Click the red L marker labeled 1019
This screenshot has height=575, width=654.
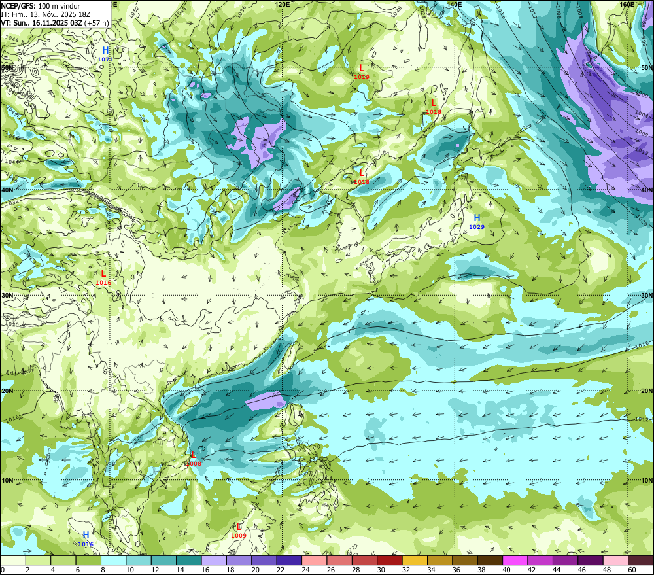(x=361, y=67)
